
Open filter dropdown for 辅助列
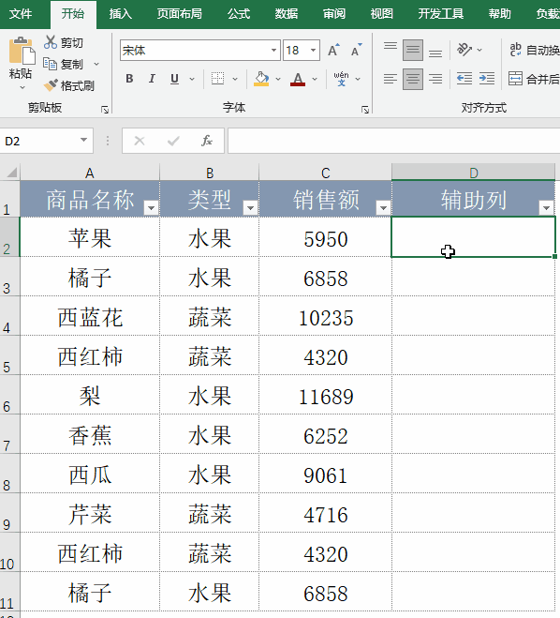546,207
